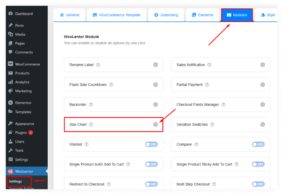
Task: Open the Gutenberg tab
Action: [x=166, y=15]
